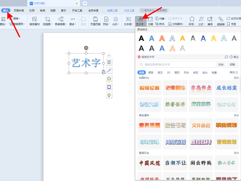
Task: Select the 3D WordArt category filter
Action: [x=168, y=72]
